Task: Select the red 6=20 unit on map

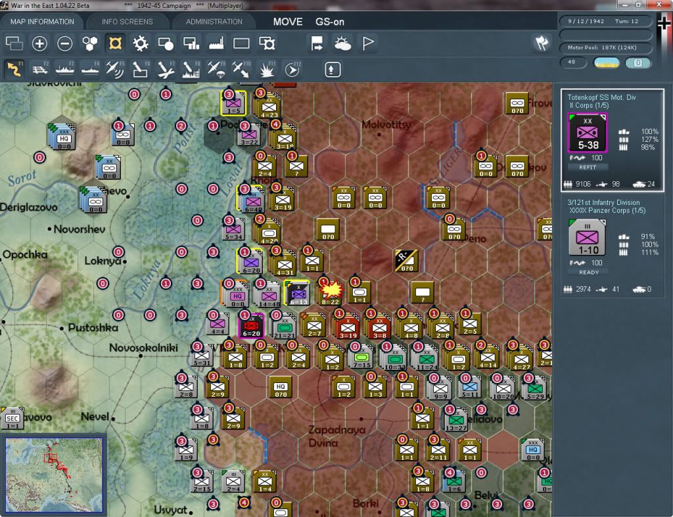Action: tap(252, 326)
